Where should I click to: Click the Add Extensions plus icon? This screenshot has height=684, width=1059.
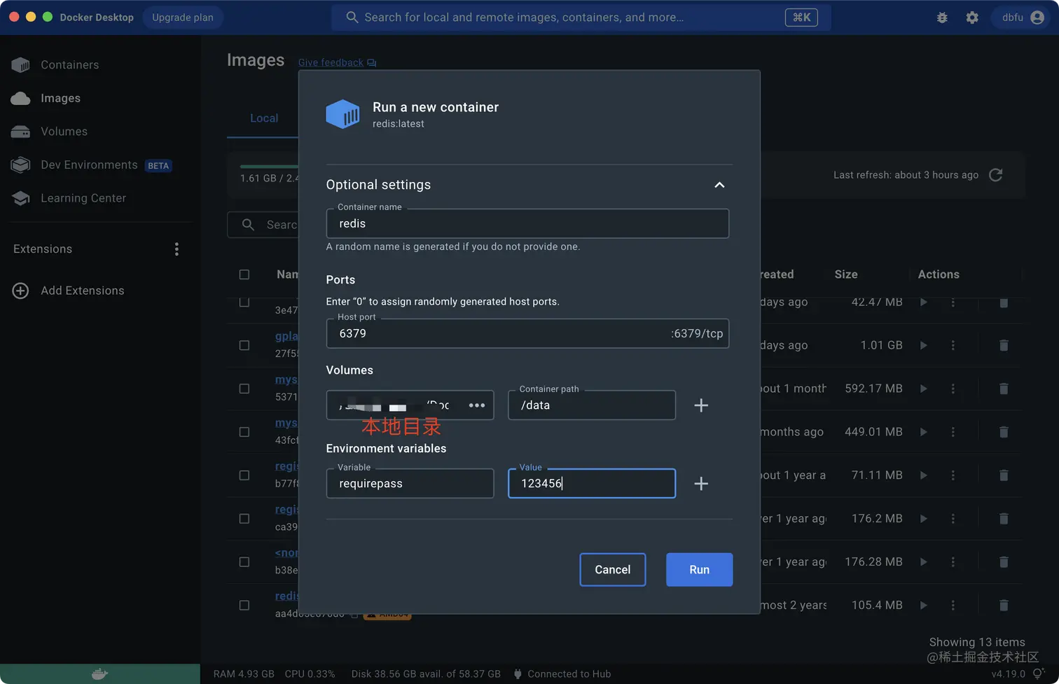click(x=20, y=291)
